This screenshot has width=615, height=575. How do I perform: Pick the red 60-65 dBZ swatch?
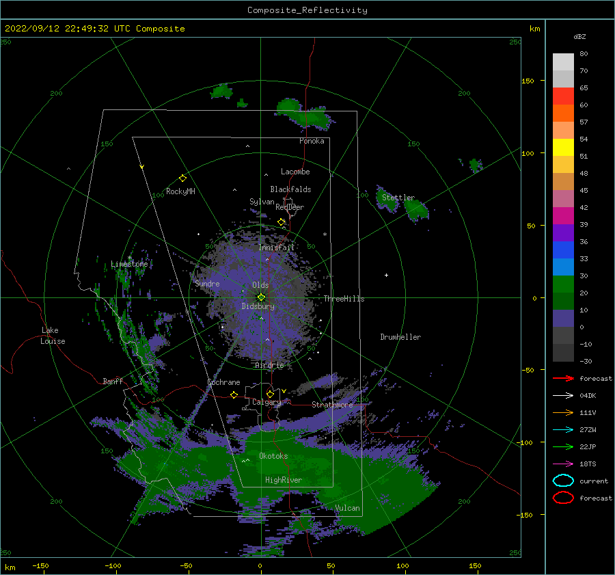(563, 96)
